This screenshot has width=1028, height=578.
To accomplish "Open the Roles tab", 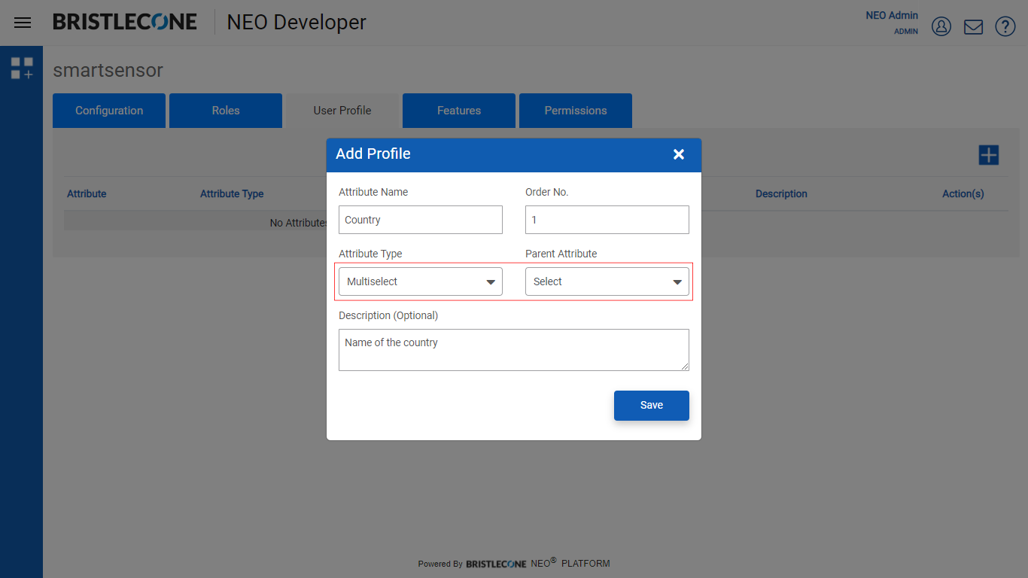I will click(226, 111).
